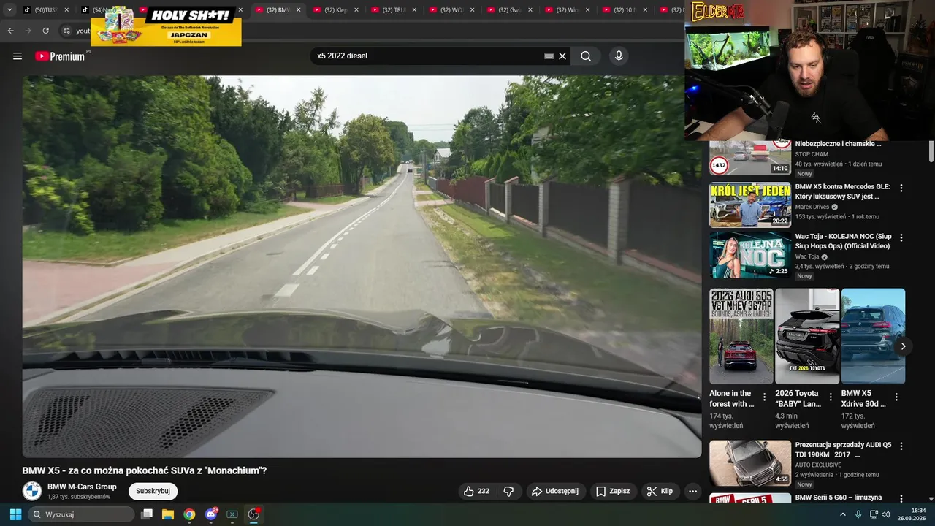Open 'BMW X5 kontra Mercedes GLE' title
935x526 pixels.
coord(842,191)
